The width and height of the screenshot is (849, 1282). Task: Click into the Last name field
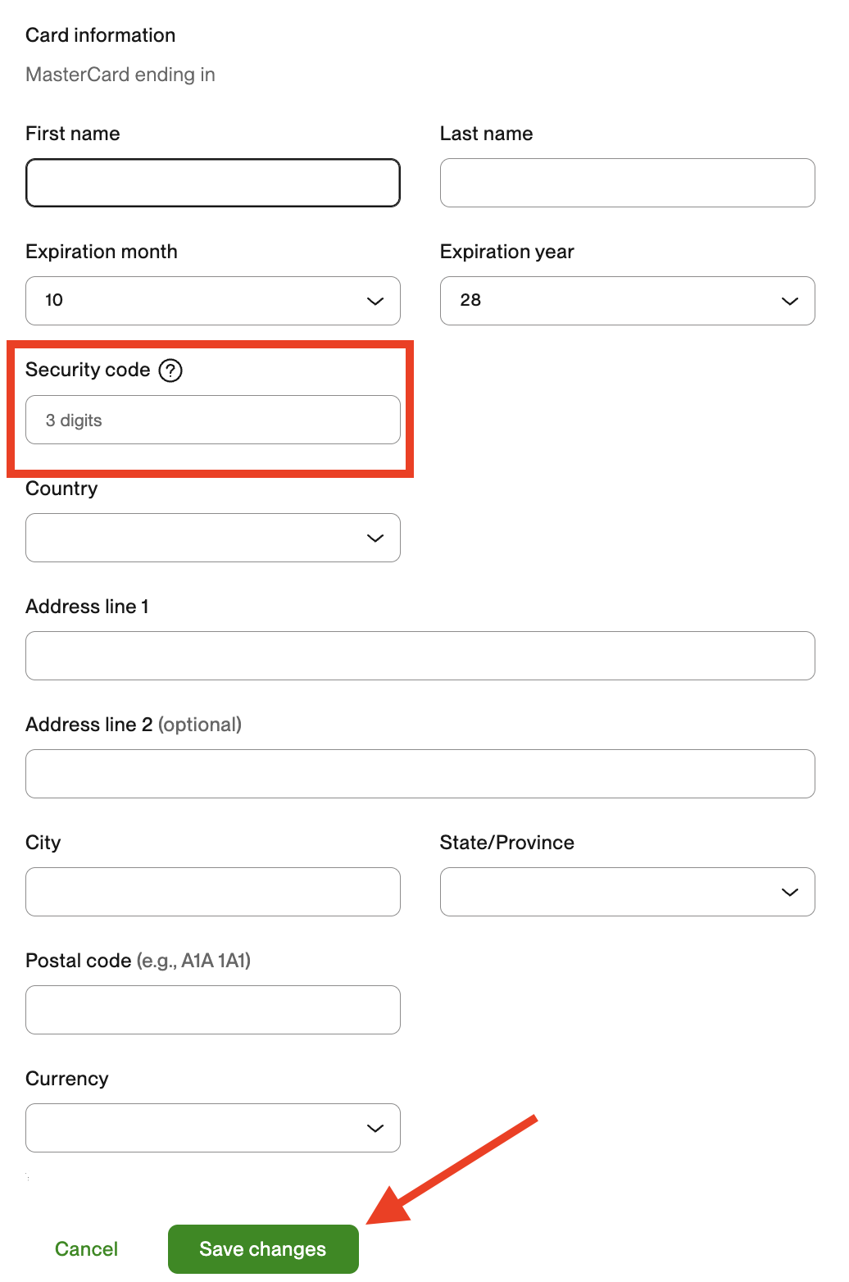pyautogui.click(x=627, y=183)
